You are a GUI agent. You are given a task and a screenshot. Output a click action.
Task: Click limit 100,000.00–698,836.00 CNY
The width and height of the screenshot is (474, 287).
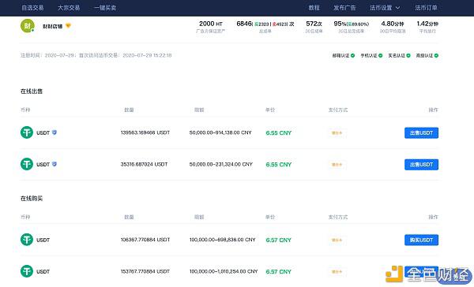[223, 240]
